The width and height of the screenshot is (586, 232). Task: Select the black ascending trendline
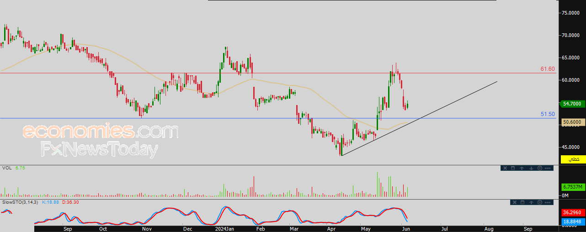coord(419,119)
